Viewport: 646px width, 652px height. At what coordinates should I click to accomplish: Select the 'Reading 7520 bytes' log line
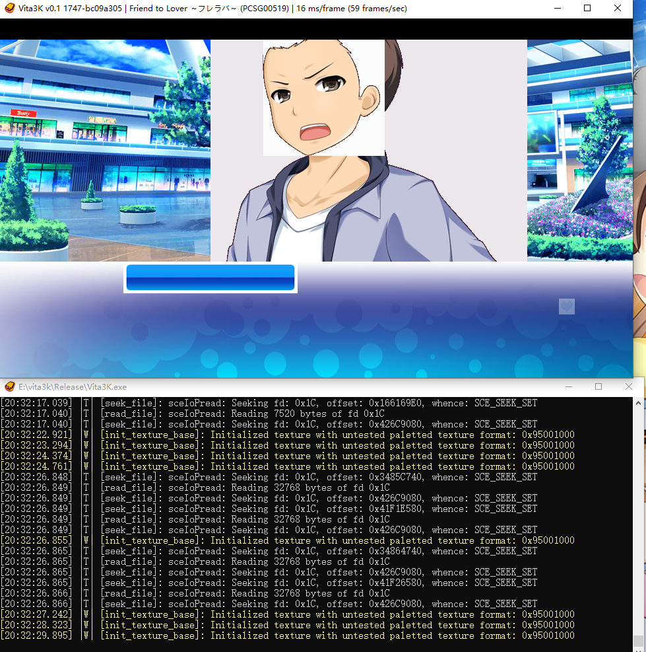tap(192, 414)
